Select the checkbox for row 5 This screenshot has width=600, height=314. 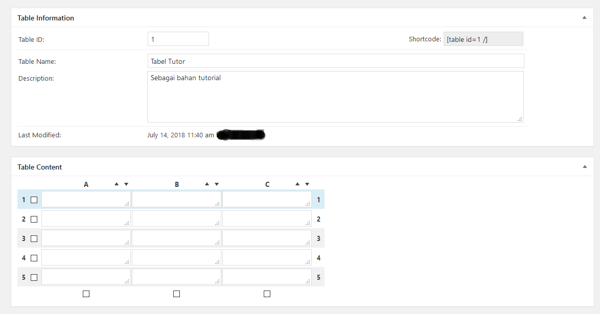34,277
